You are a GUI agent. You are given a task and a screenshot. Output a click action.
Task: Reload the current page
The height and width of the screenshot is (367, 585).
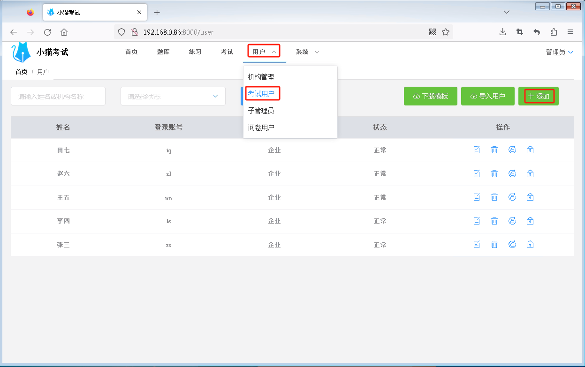47,32
